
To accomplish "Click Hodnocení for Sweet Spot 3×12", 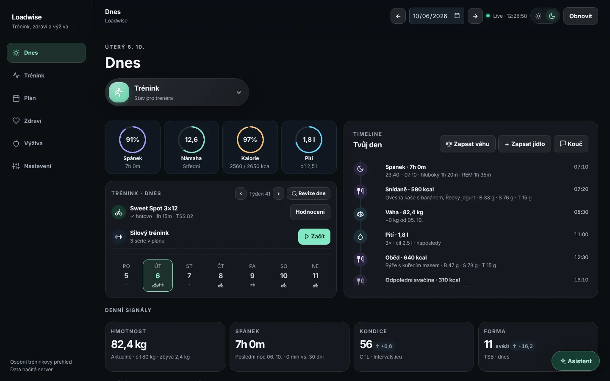I will [310, 212].
